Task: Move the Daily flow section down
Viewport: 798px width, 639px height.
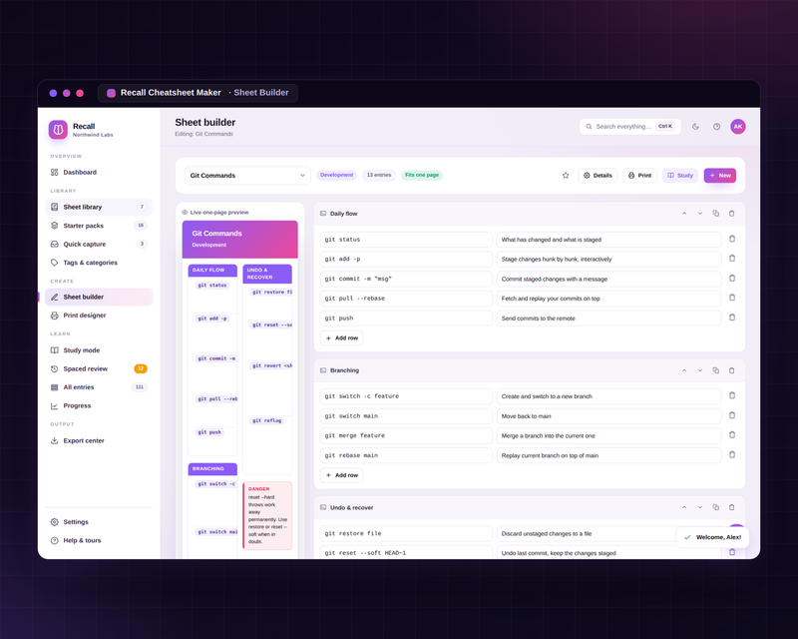Action: pos(700,214)
